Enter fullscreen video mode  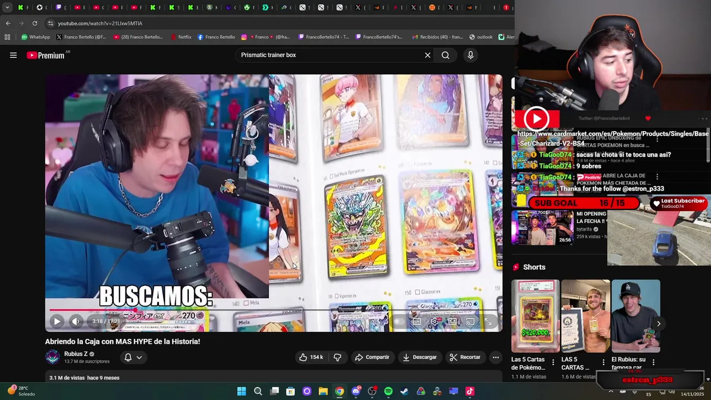488,321
